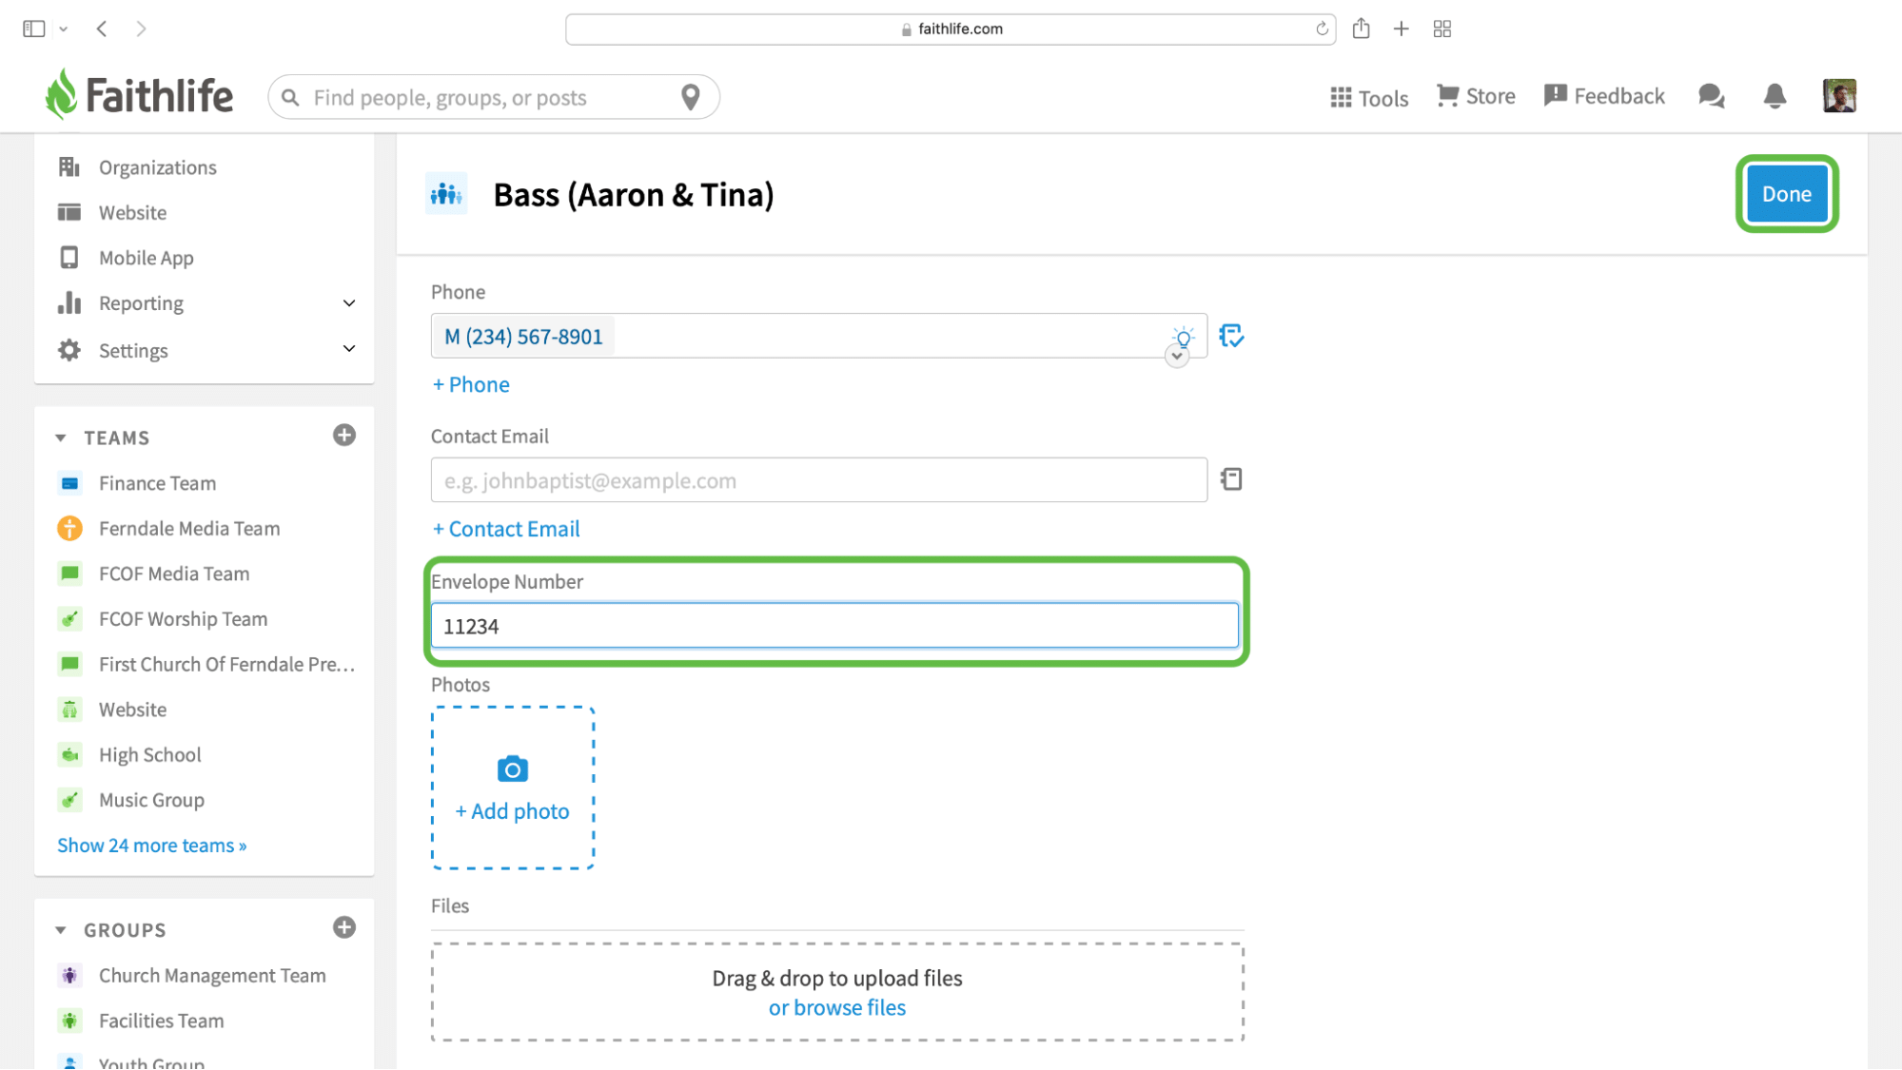The width and height of the screenshot is (1902, 1070).
Task: Click the search magnifier icon
Action: click(x=291, y=98)
